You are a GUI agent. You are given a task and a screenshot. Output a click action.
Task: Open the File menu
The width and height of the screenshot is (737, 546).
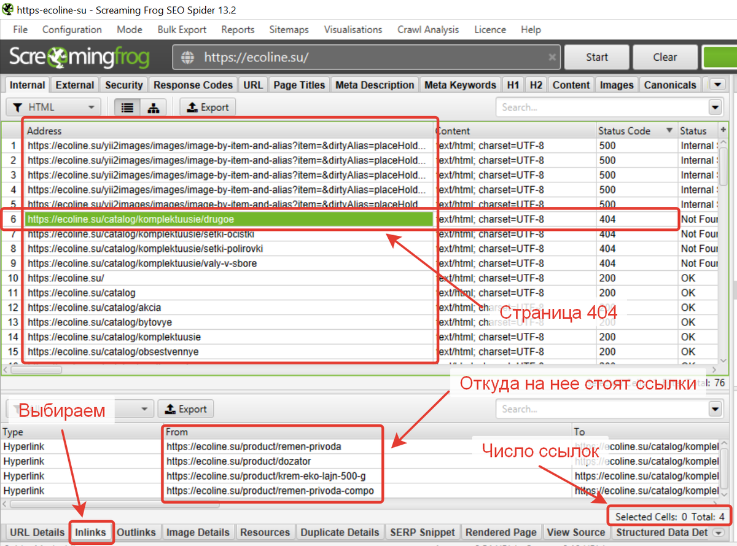20,29
